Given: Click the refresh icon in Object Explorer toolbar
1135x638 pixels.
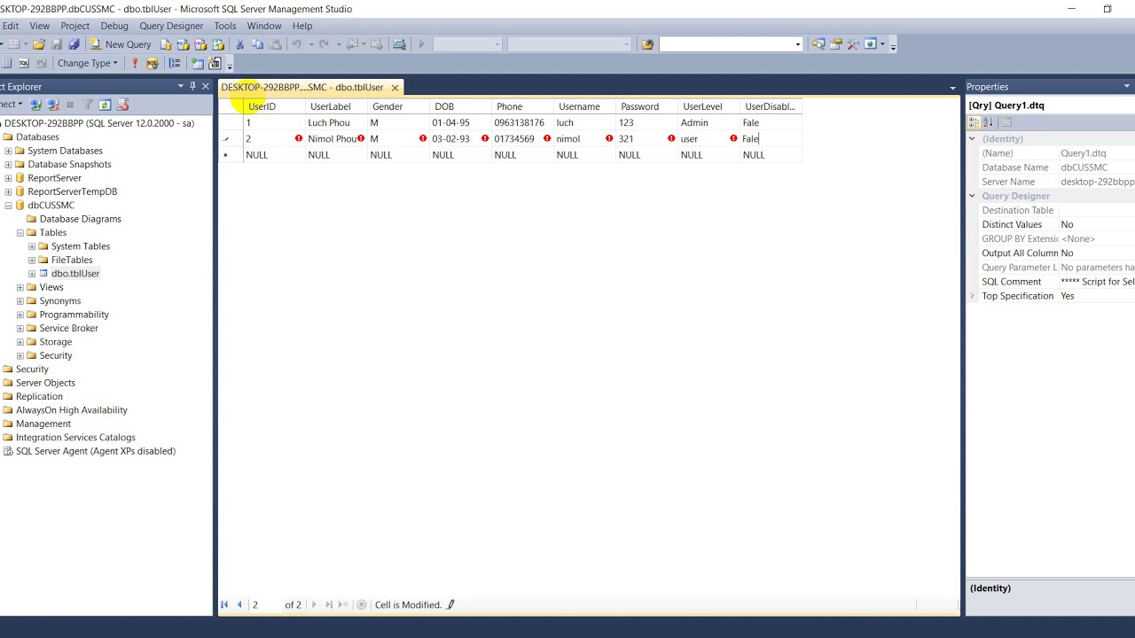Looking at the screenshot, I should tap(105, 105).
